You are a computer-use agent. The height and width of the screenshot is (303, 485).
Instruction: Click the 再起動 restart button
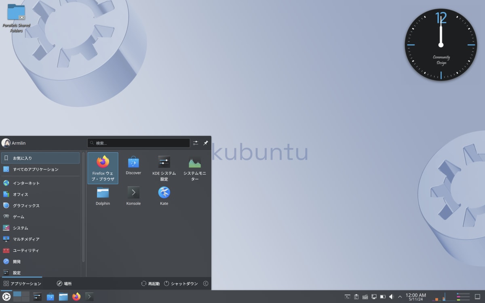tap(150, 284)
